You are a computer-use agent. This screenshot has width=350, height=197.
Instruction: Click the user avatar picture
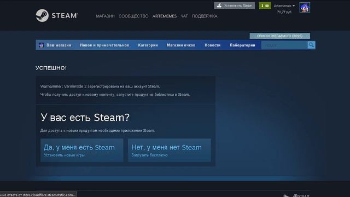[305, 7]
